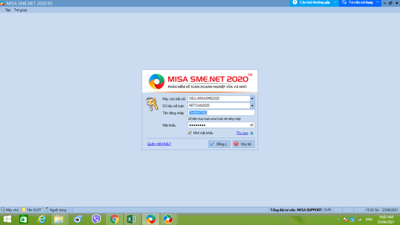Open Windows Store from taskbar

[x=23, y=219]
